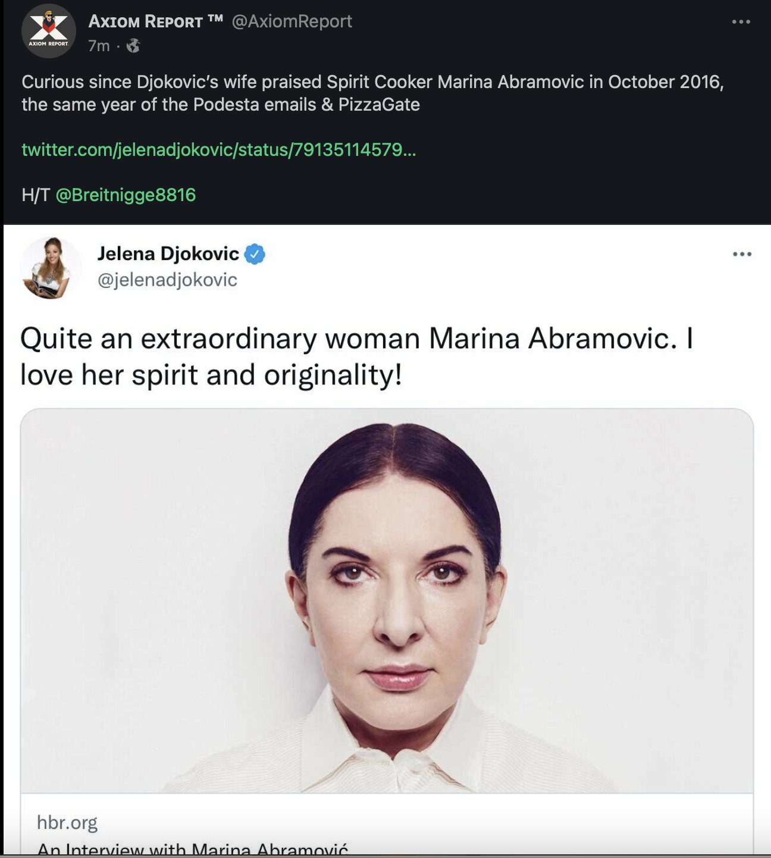
Task: Open the embedded tweet's three-dot menu
Action: click(742, 255)
